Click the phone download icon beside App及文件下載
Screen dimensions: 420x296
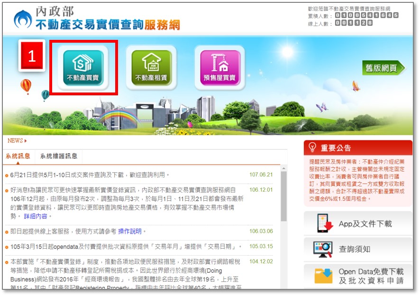pos(325,223)
